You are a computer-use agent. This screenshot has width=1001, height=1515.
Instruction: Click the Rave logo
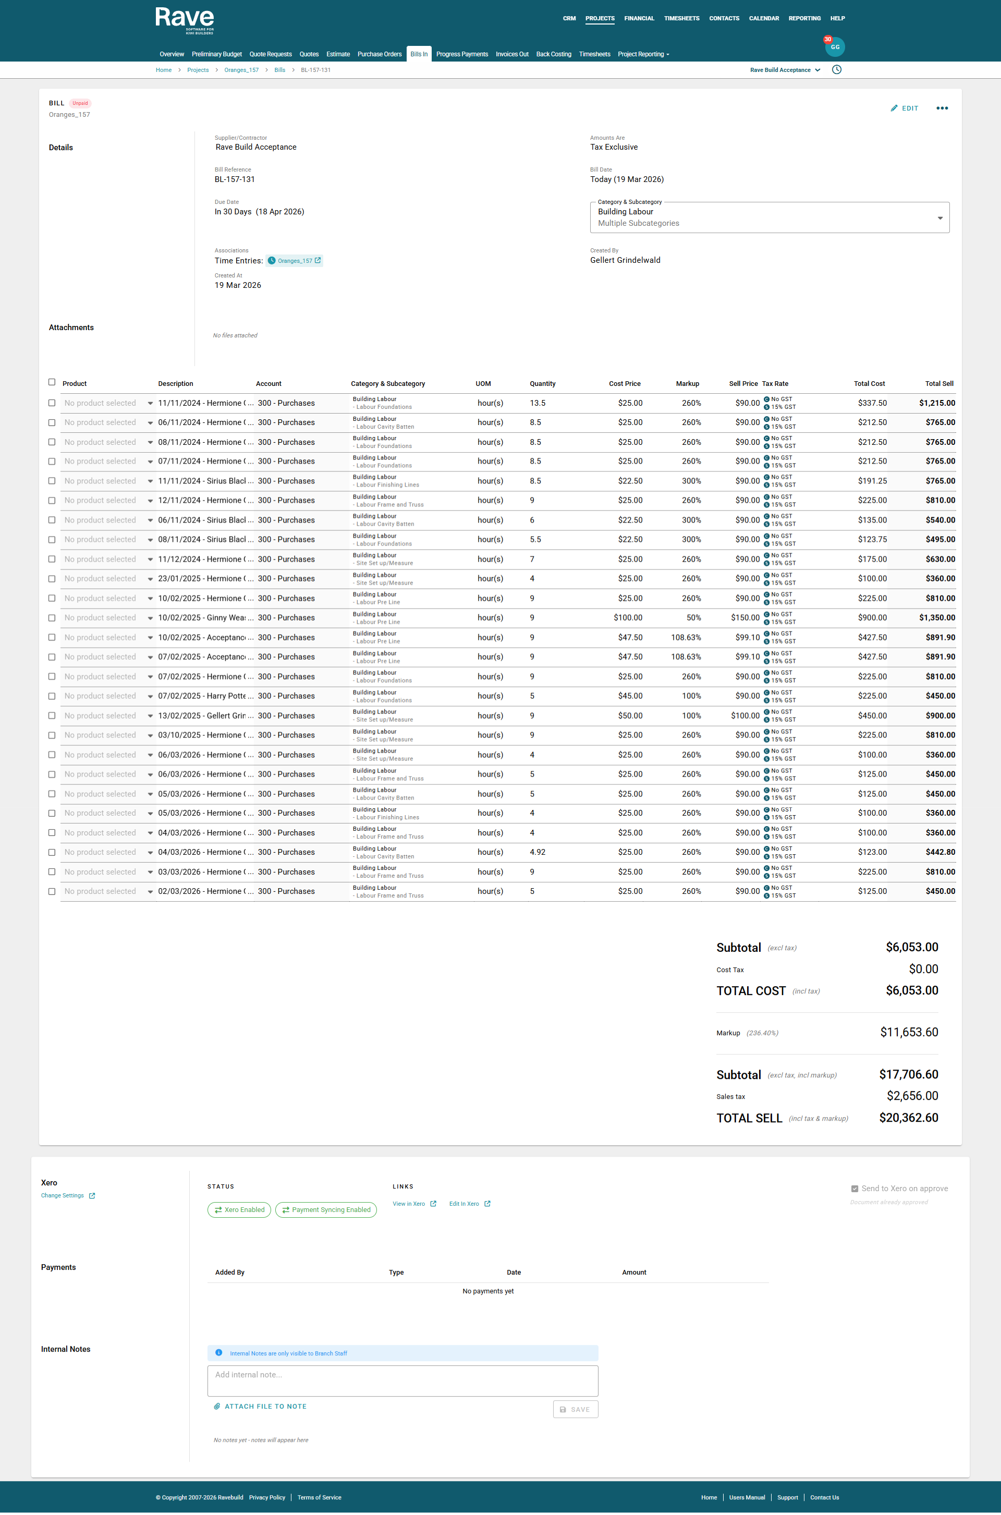185,20
